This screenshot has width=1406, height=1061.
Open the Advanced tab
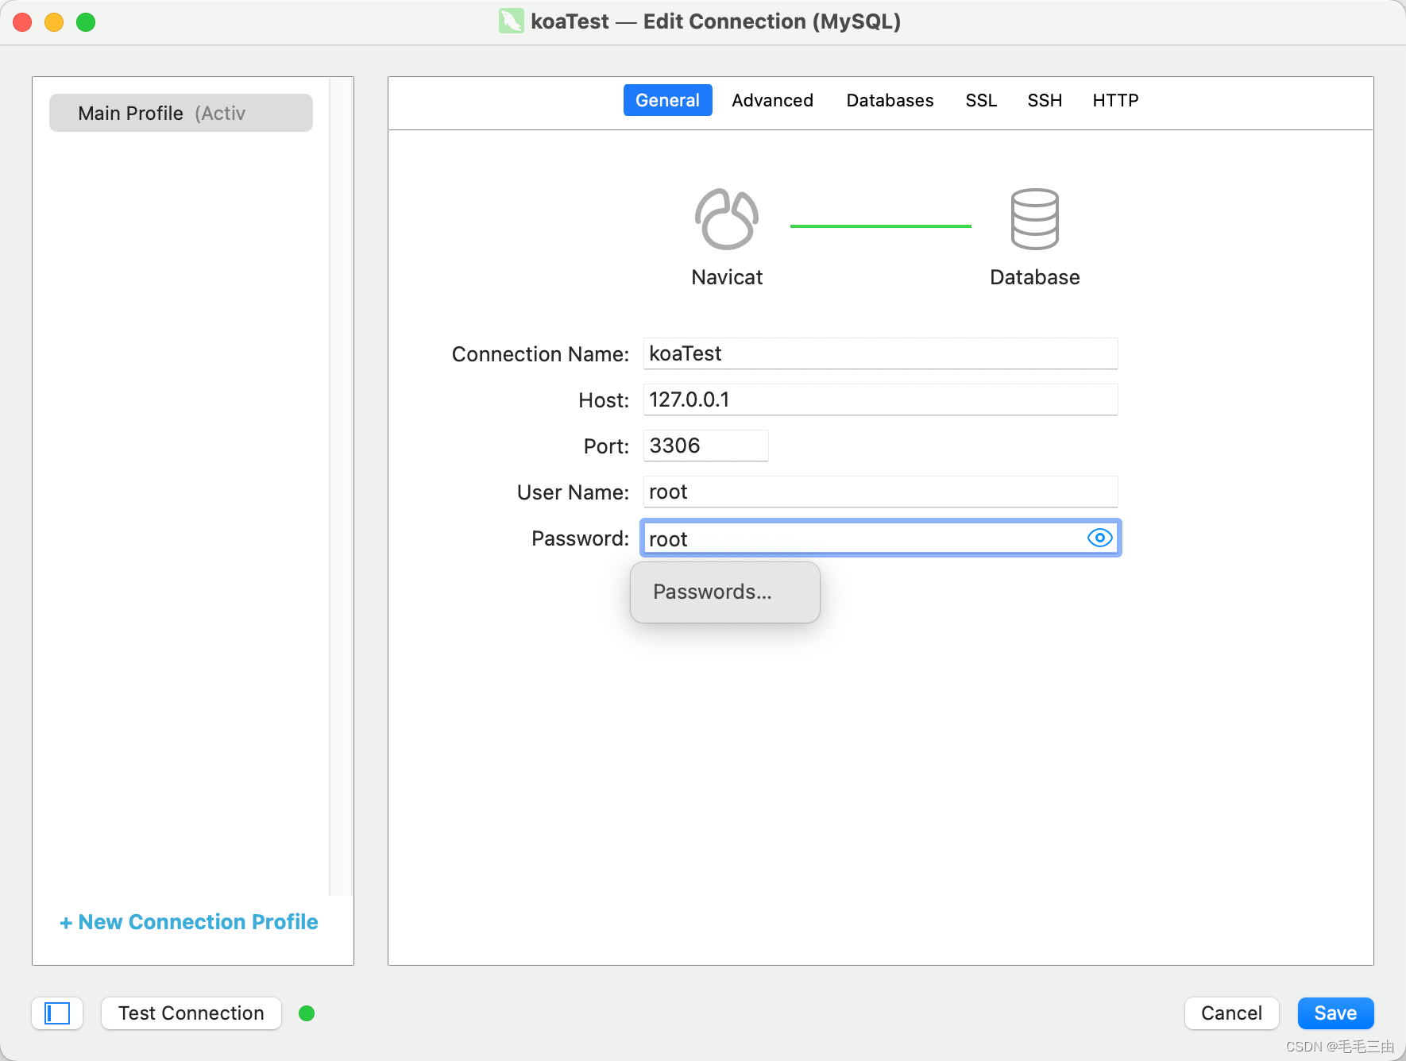[x=772, y=100]
